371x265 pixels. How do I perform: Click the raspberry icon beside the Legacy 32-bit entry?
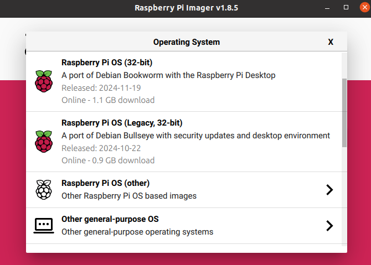[44, 142]
